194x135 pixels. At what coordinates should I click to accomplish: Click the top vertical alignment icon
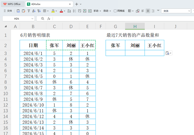coord(158,11)
